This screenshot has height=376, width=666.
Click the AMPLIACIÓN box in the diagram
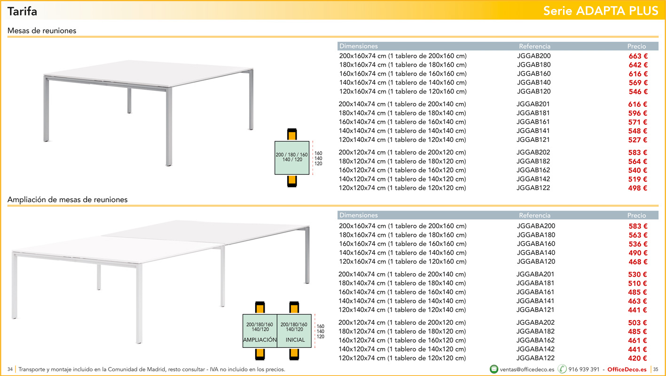click(260, 331)
